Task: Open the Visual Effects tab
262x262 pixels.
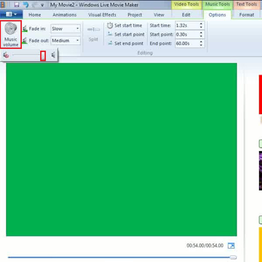Action: pyautogui.click(x=102, y=15)
